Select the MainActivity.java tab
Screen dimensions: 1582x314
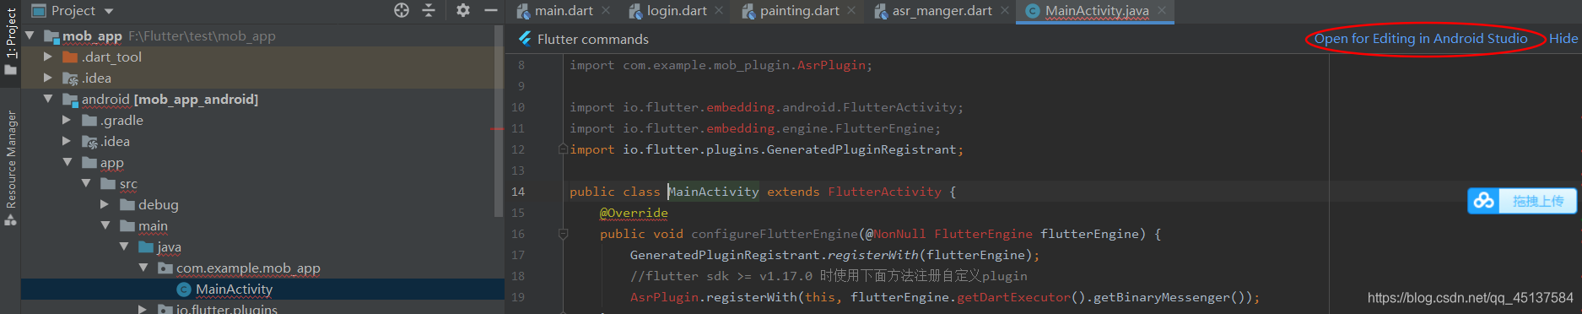coord(1096,11)
